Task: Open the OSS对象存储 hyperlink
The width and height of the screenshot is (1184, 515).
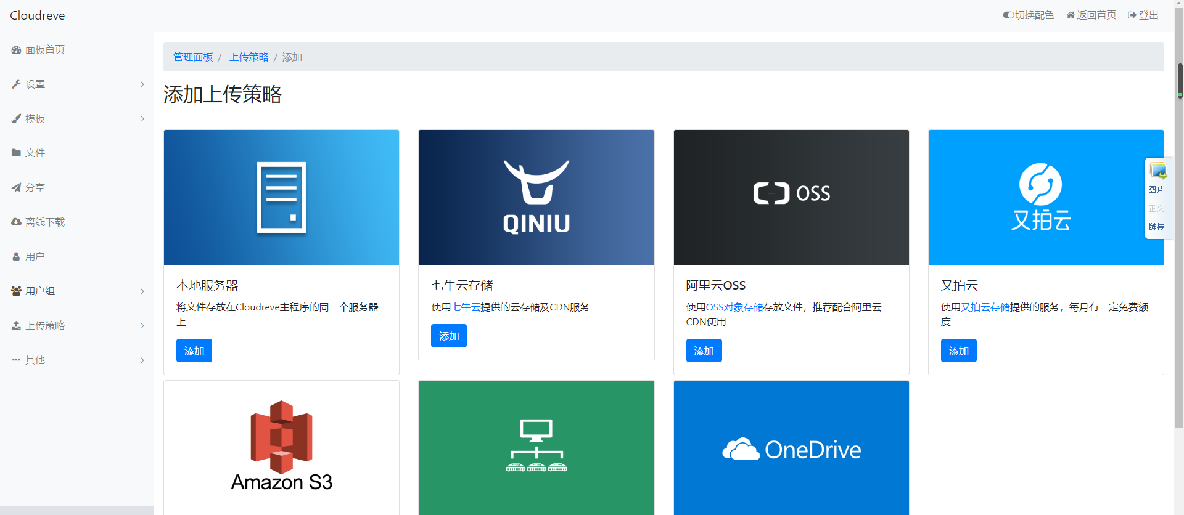Action: 734,307
